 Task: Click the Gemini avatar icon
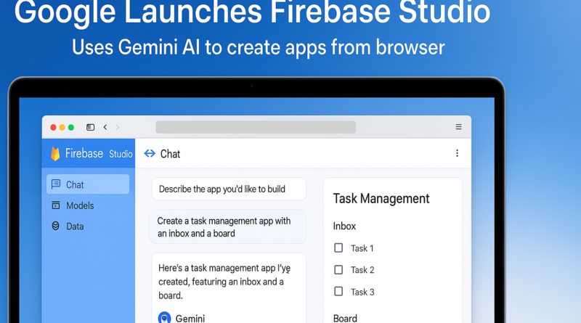[x=165, y=318]
